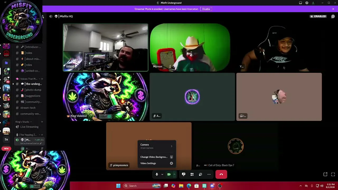Click Set a channel status
This screenshot has height=190, width=338.
(x=31, y=143)
